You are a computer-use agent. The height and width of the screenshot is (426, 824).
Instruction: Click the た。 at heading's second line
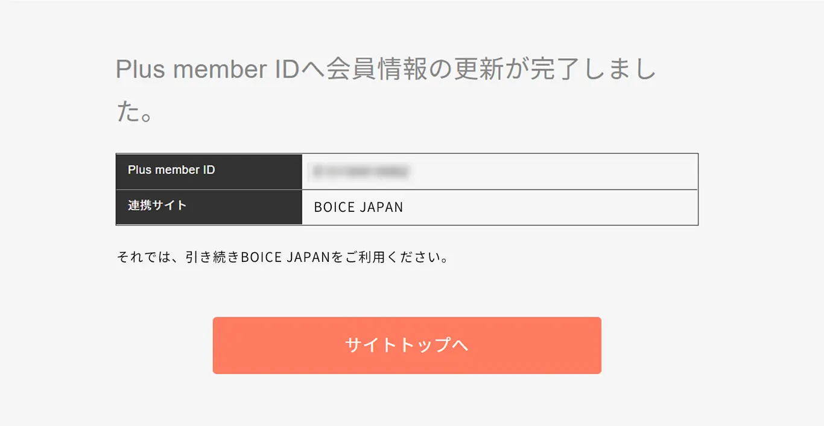tap(134, 112)
